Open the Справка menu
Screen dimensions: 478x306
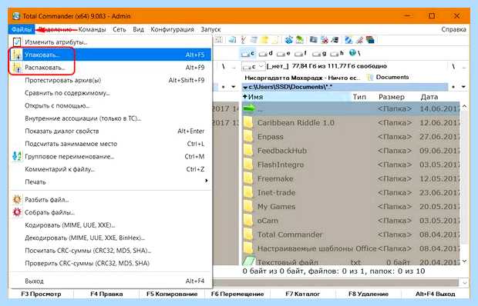[x=453, y=29]
